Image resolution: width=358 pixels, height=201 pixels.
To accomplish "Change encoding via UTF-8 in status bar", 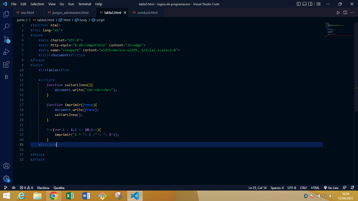I will click(292, 188).
